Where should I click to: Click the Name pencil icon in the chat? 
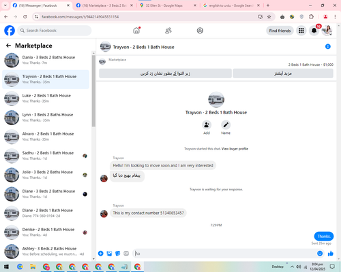pyautogui.click(x=226, y=125)
